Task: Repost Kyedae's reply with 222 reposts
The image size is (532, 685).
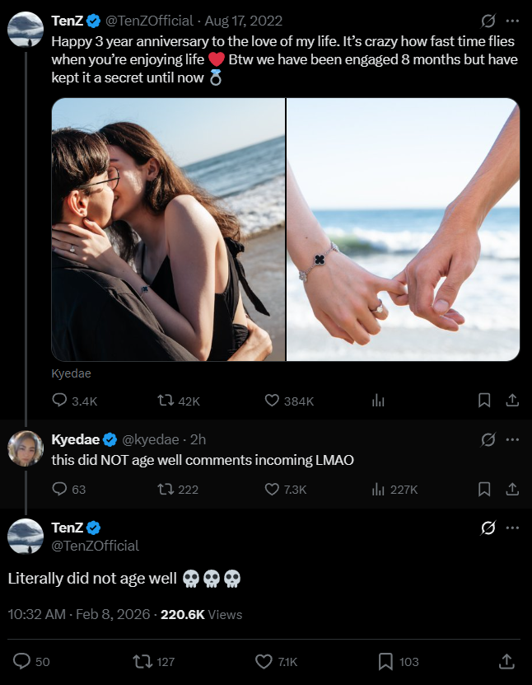Action: point(166,489)
